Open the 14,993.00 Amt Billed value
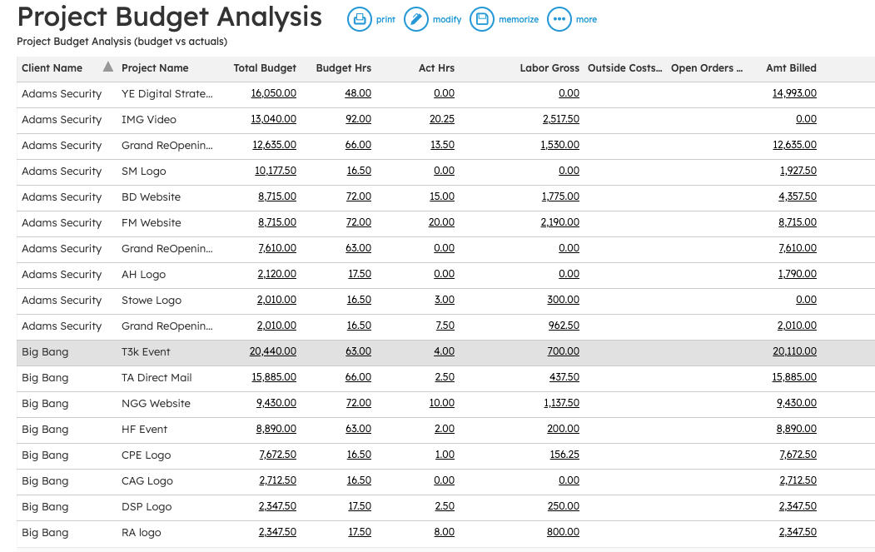 pyautogui.click(x=793, y=93)
